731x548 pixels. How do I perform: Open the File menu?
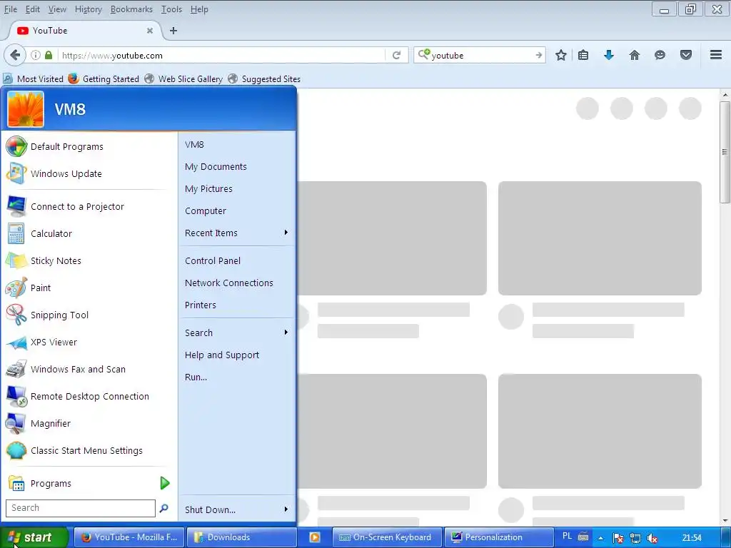(10, 9)
